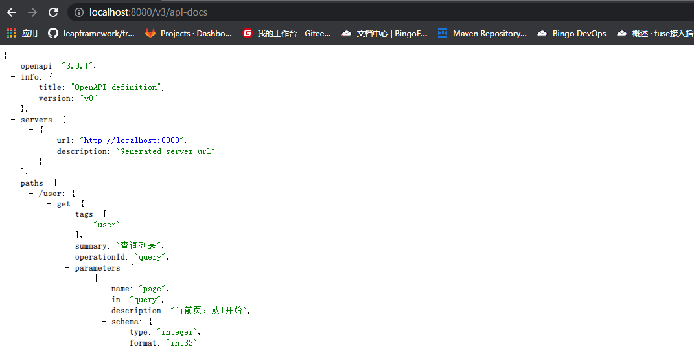The height and width of the screenshot is (356, 694).
Task: Open the fuse overview bookmark
Action: (x=654, y=34)
